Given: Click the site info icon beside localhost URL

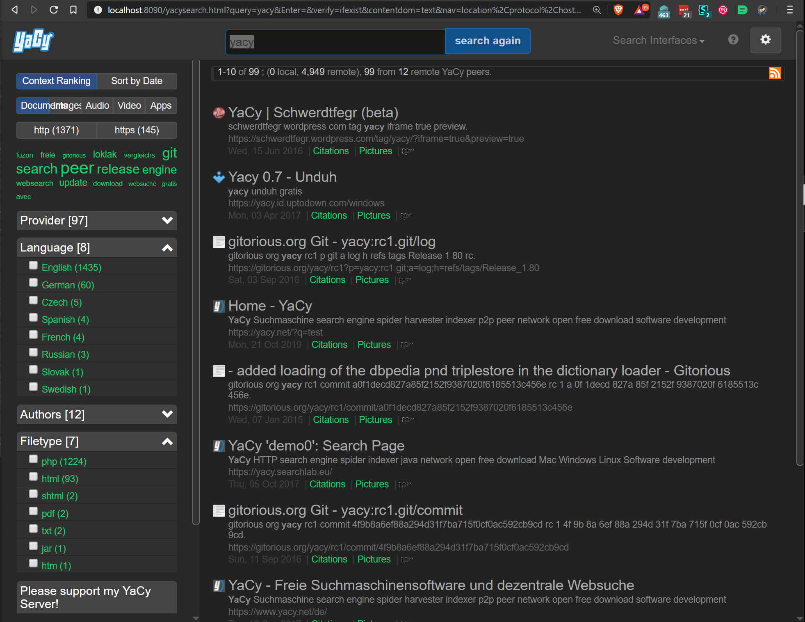Looking at the screenshot, I should point(98,10).
